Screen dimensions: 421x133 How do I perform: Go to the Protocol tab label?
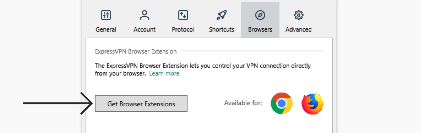pos(183,29)
